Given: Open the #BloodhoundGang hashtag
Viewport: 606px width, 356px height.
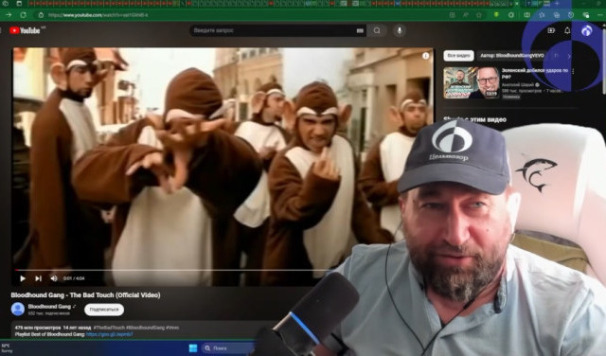Looking at the screenshot, I should click(145, 328).
